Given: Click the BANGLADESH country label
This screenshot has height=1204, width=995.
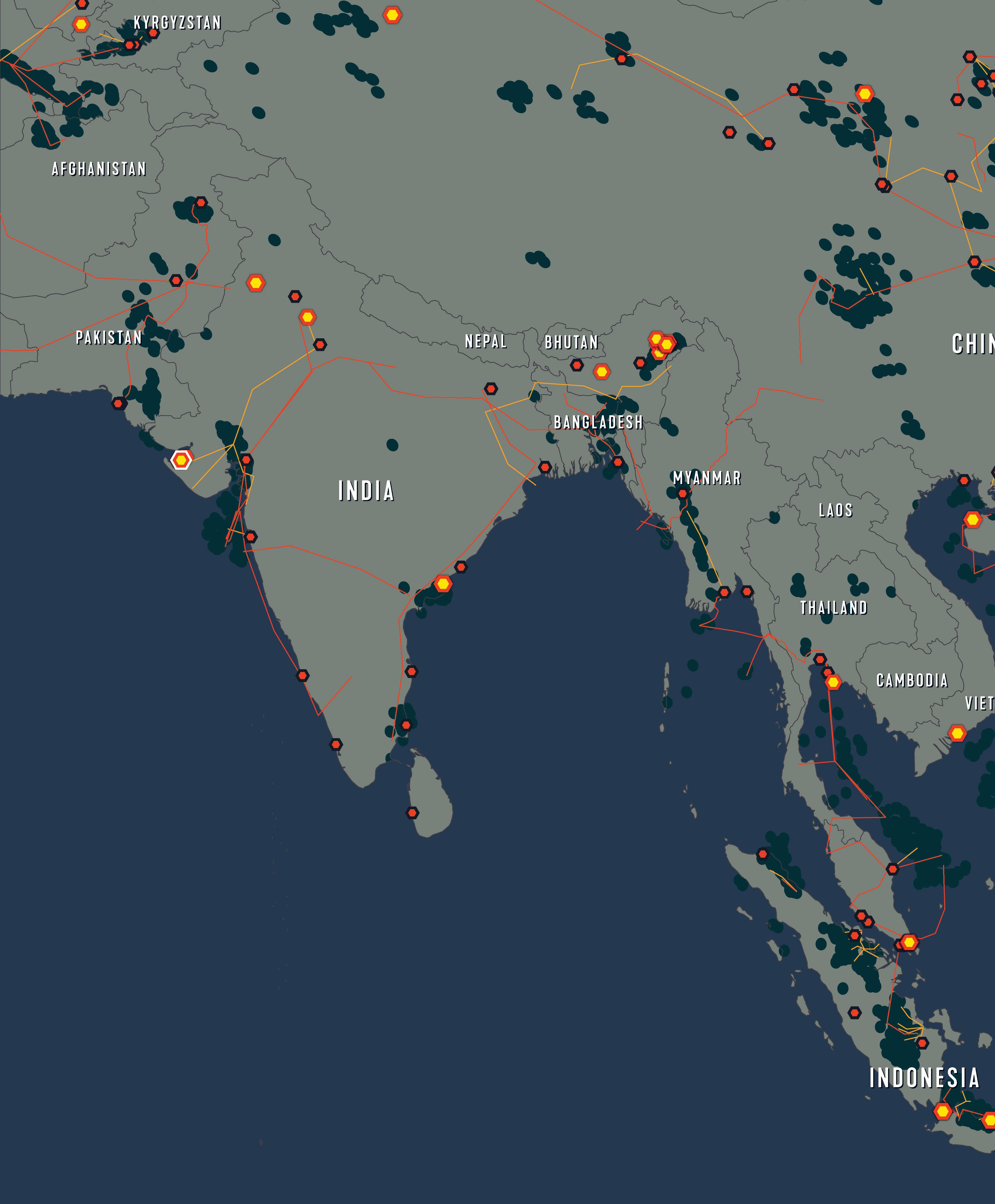Looking at the screenshot, I should (598, 423).
